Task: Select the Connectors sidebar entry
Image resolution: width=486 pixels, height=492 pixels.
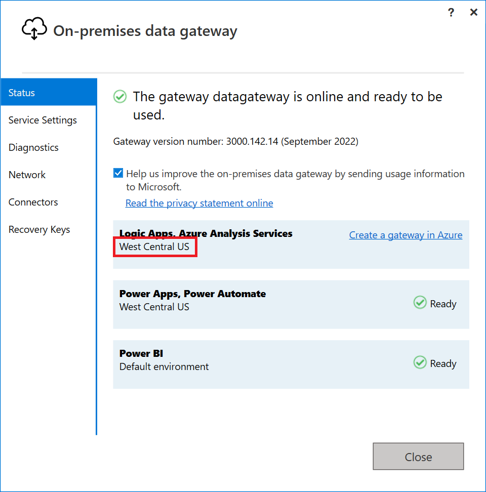Action: (x=33, y=202)
